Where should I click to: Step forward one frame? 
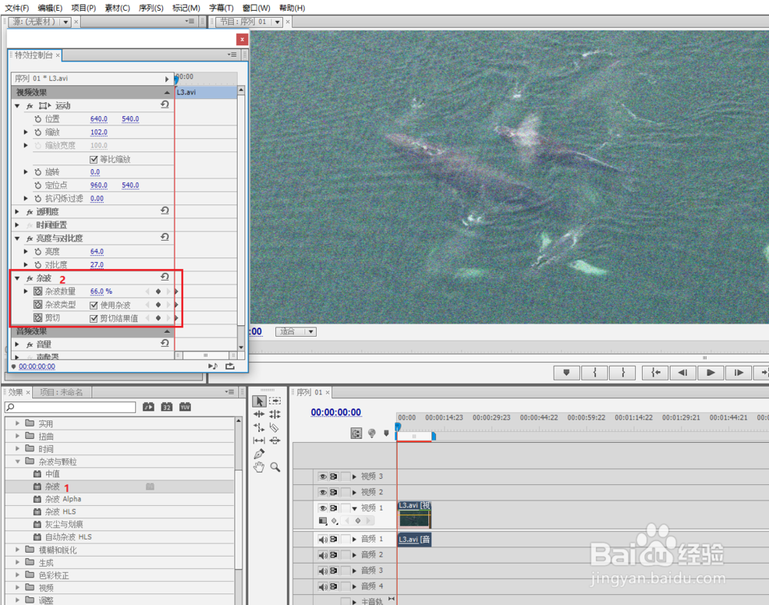(738, 373)
